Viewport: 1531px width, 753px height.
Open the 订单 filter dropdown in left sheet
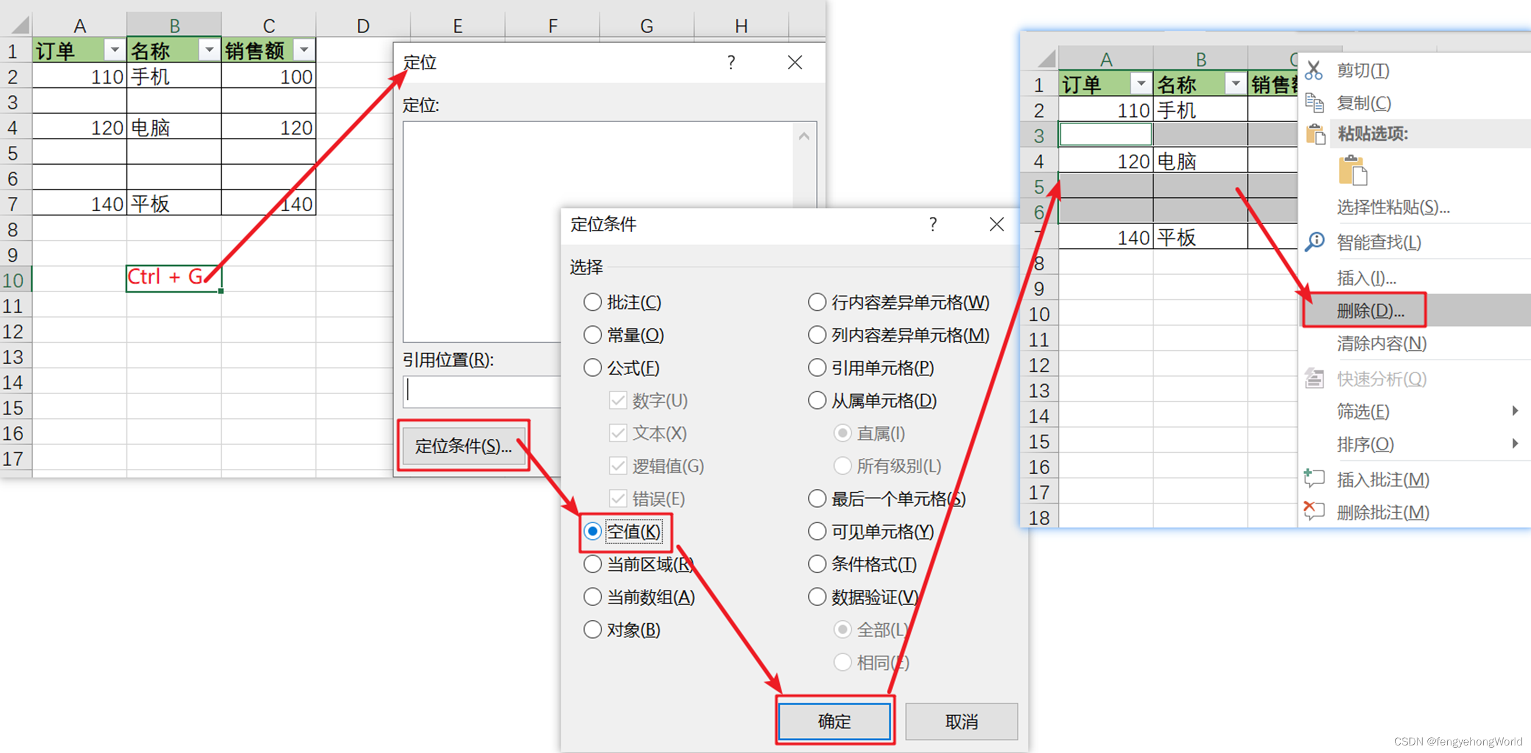(114, 51)
